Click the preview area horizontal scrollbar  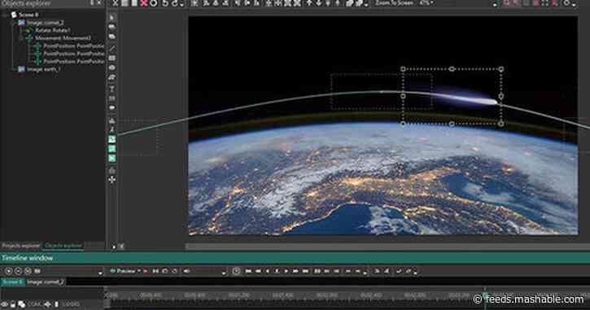coord(387,247)
